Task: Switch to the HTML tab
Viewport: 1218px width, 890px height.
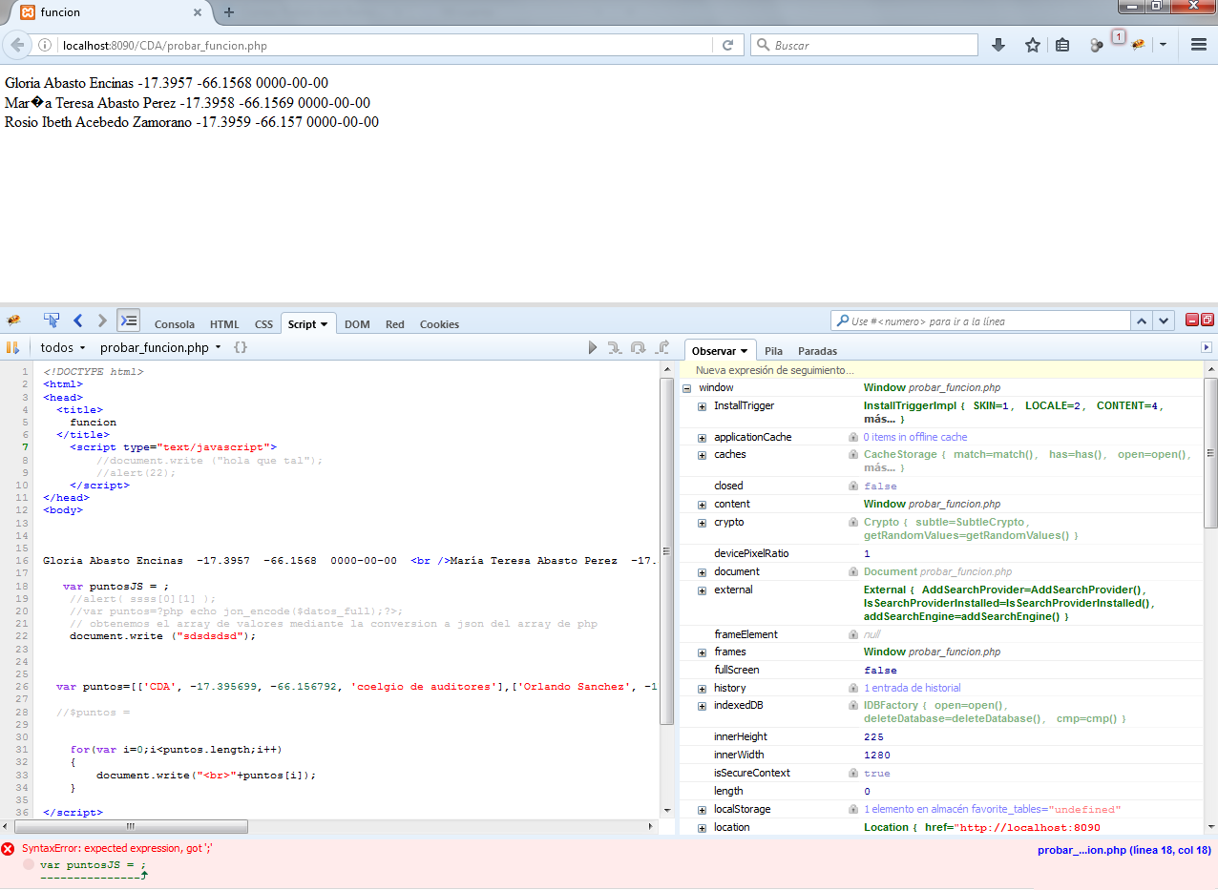Action: pyautogui.click(x=225, y=324)
